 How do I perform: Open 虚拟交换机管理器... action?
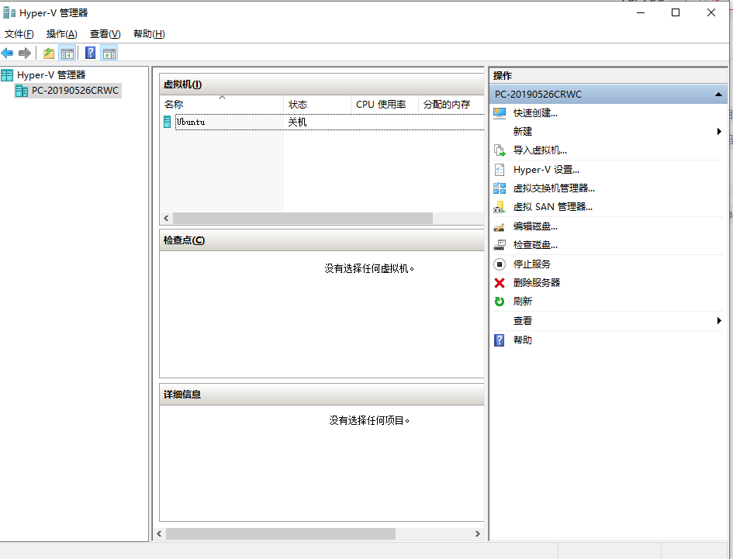pyautogui.click(x=554, y=188)
